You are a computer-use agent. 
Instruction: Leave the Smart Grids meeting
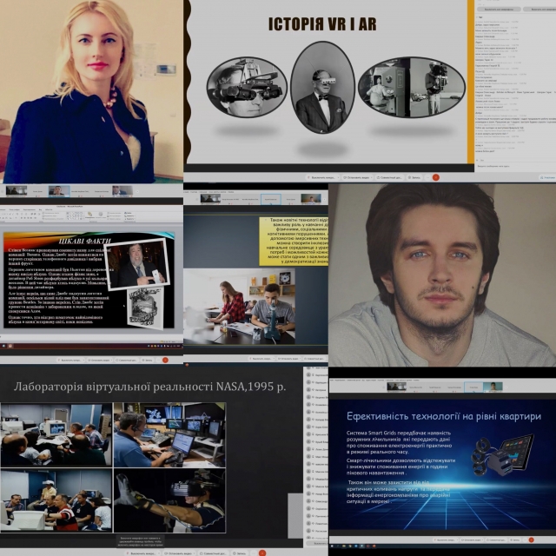tap(531, 539)
